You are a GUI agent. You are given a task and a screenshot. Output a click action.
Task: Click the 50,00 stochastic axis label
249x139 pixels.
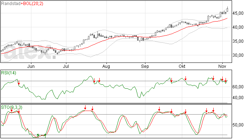pos(238,125)
